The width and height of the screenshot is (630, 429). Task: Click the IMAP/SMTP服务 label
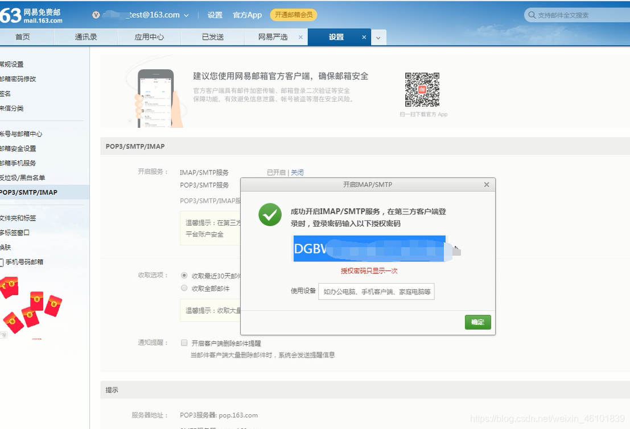point(204,173)
